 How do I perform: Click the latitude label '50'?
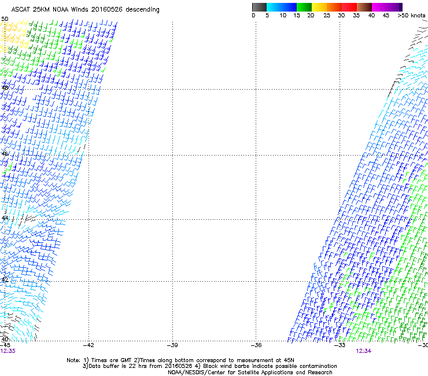(5, 19)
